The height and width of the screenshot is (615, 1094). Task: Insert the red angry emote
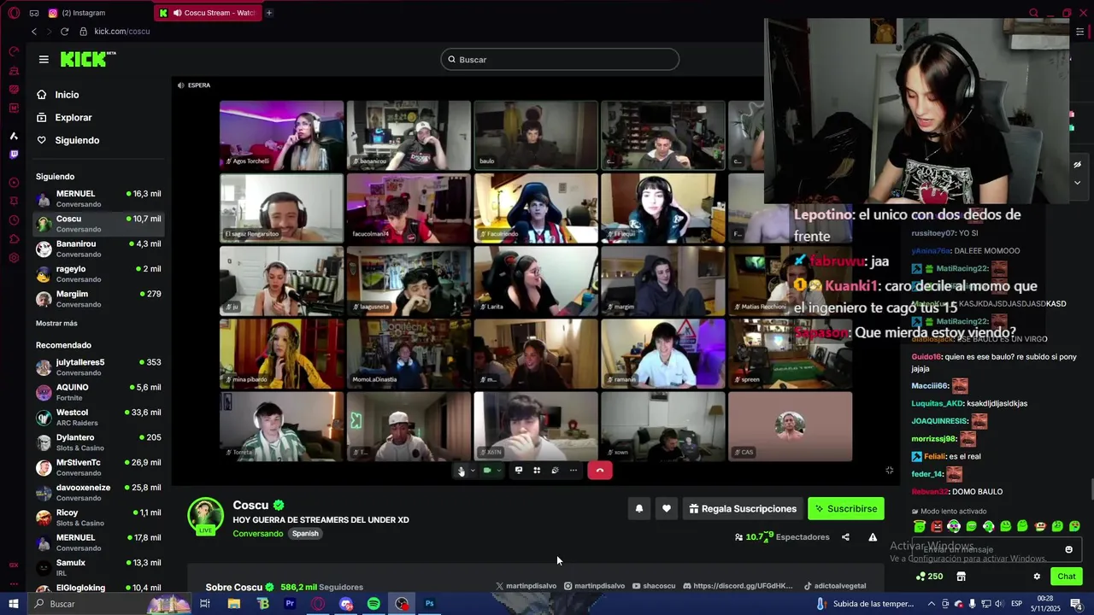pos(937,526)
